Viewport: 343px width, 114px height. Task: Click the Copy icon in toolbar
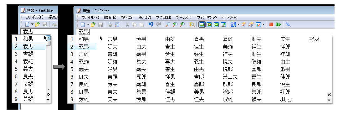coord(134,24)
